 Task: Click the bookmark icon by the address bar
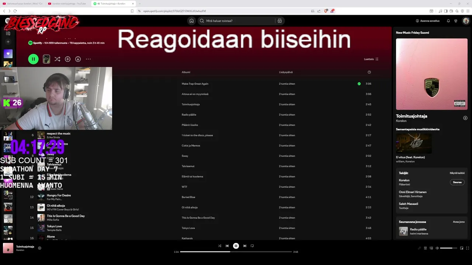[132, 11]
